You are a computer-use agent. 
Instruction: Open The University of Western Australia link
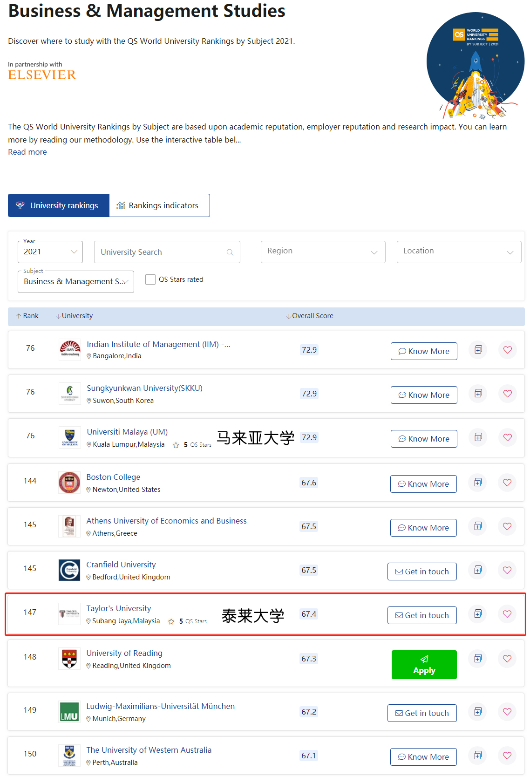click(x=149, y=750)
